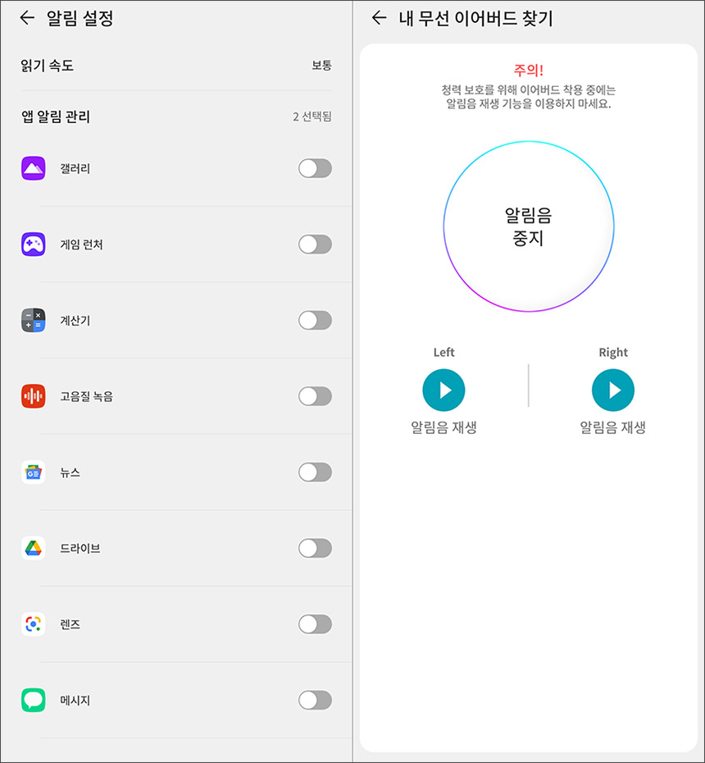The width and height of the screenshot is (705, 763).
Task: Tap the 드라이브 app icon
Action: pos(33,548)
